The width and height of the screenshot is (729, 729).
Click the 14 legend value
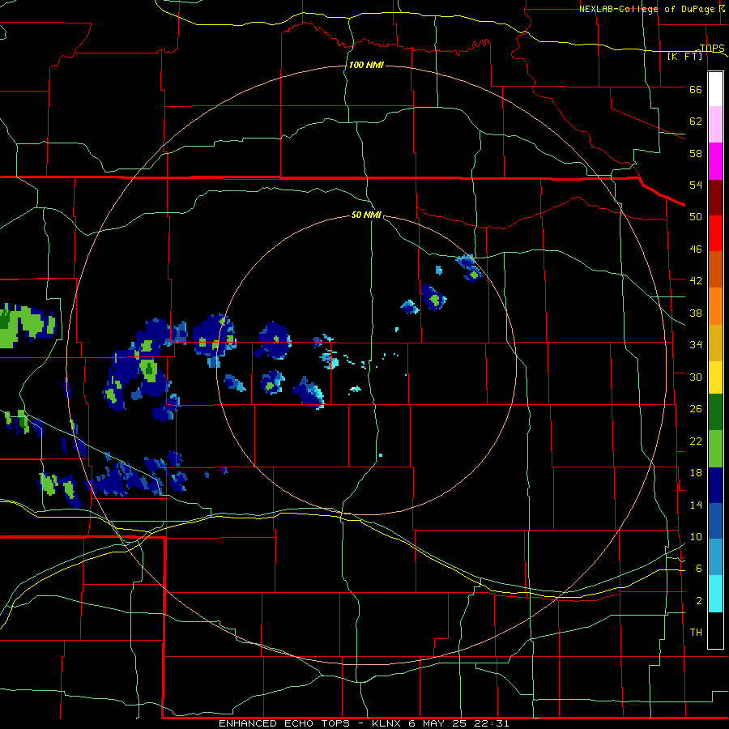696,505
